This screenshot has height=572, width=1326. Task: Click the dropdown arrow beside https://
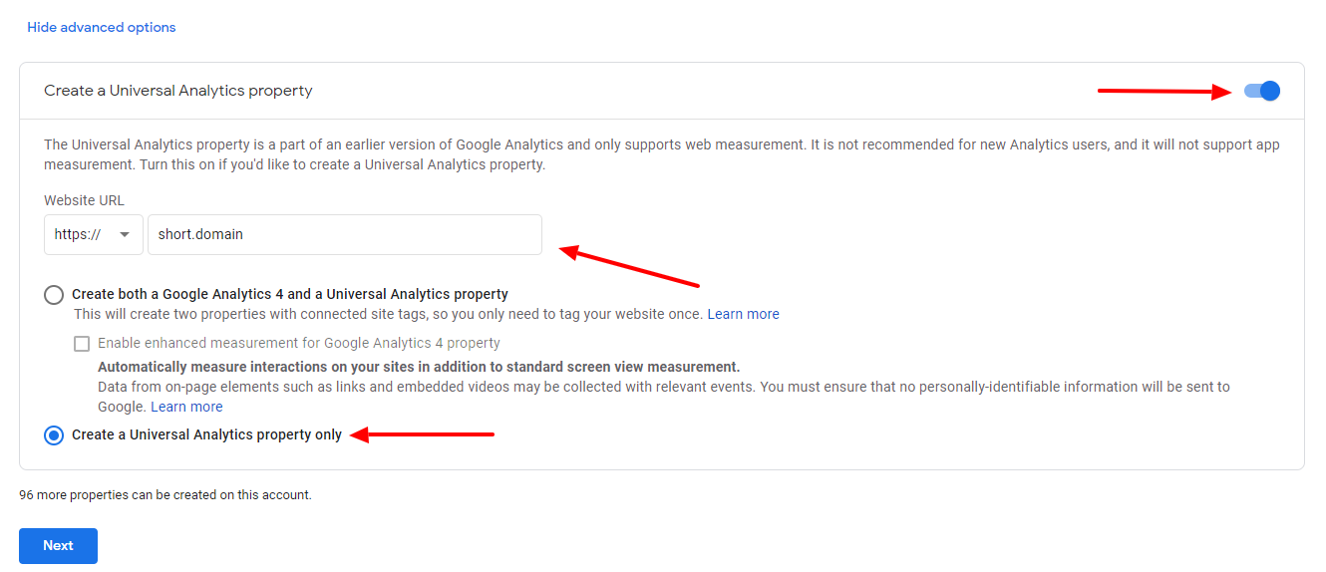click(125, 235)
